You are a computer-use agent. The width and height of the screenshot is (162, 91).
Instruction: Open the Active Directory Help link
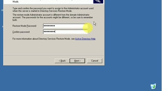[85, 39]
